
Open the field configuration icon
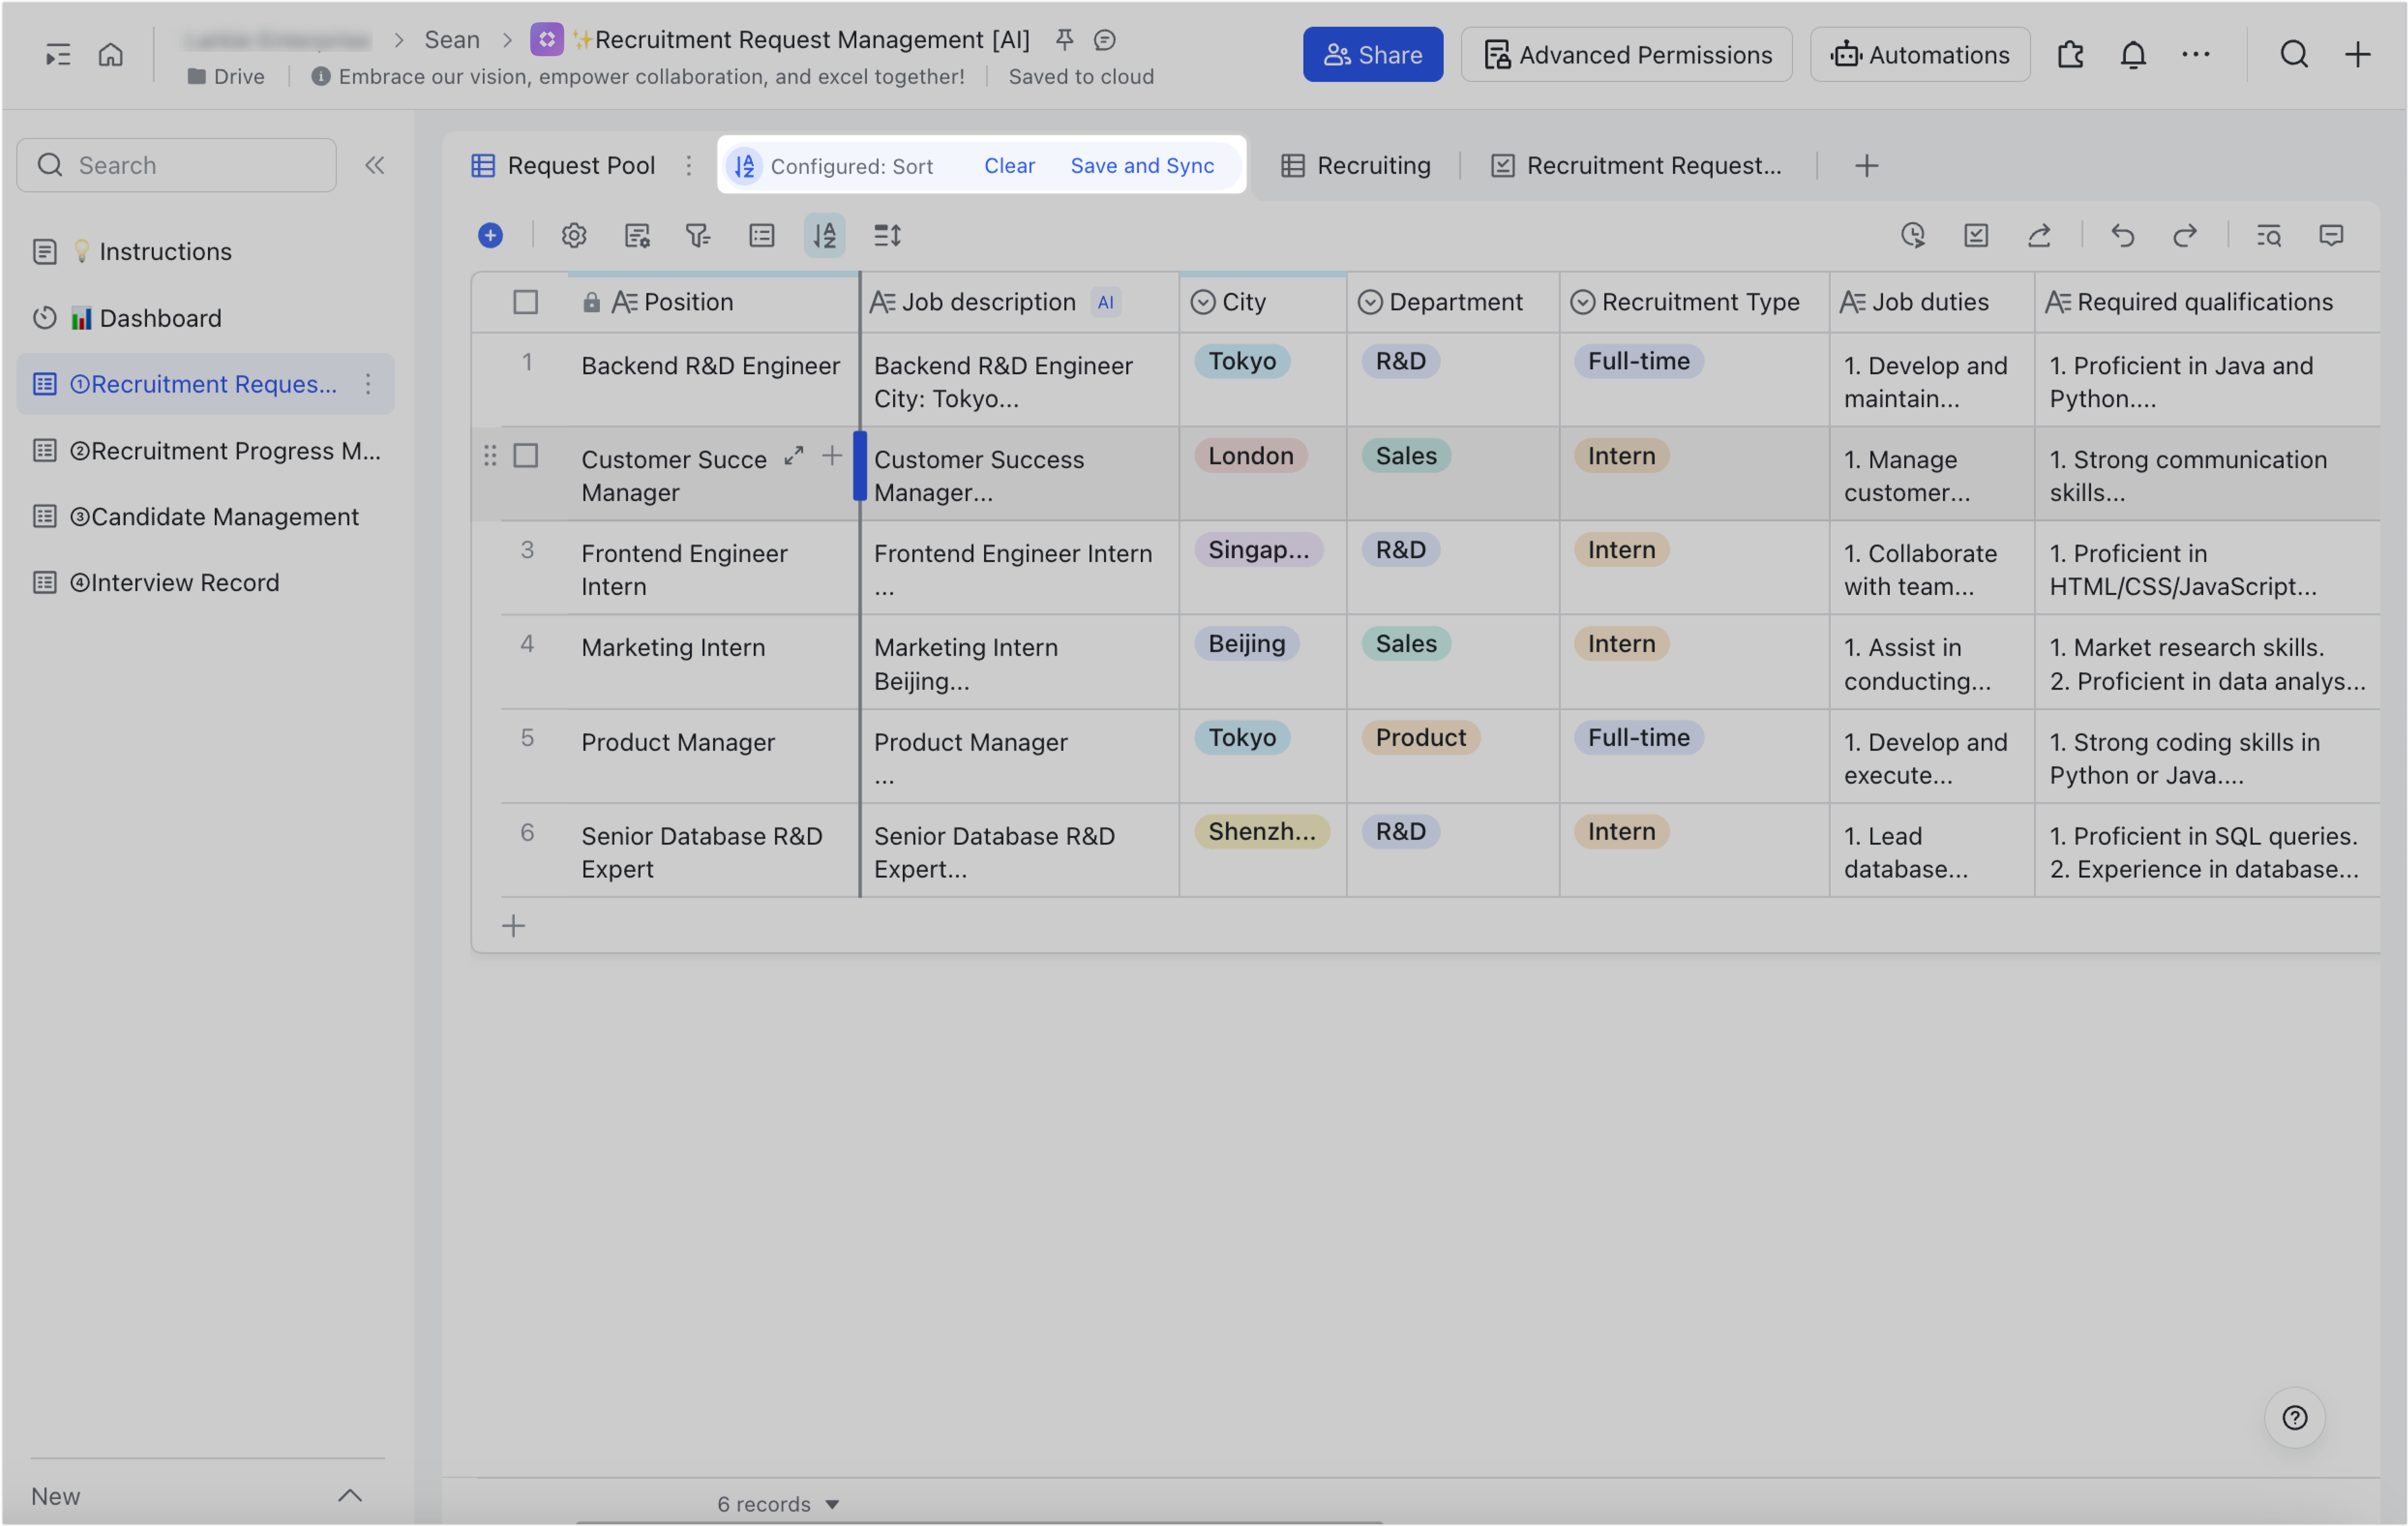637,235
